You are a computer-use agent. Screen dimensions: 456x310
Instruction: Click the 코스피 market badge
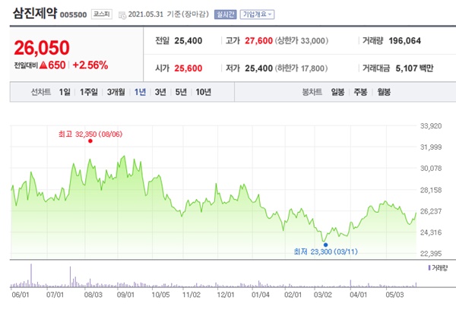(x=102, y=14)
